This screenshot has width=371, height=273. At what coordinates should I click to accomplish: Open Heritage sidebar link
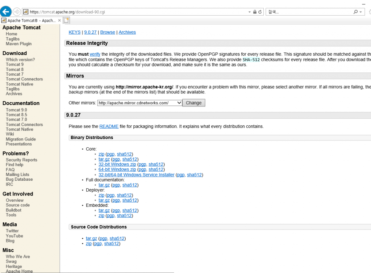[14, 266]
